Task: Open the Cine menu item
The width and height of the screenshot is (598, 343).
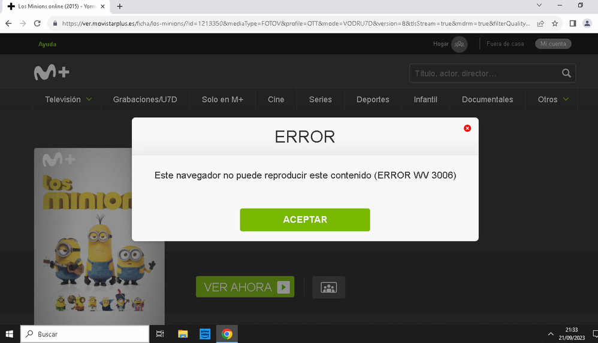Action: tap(276, 99)
